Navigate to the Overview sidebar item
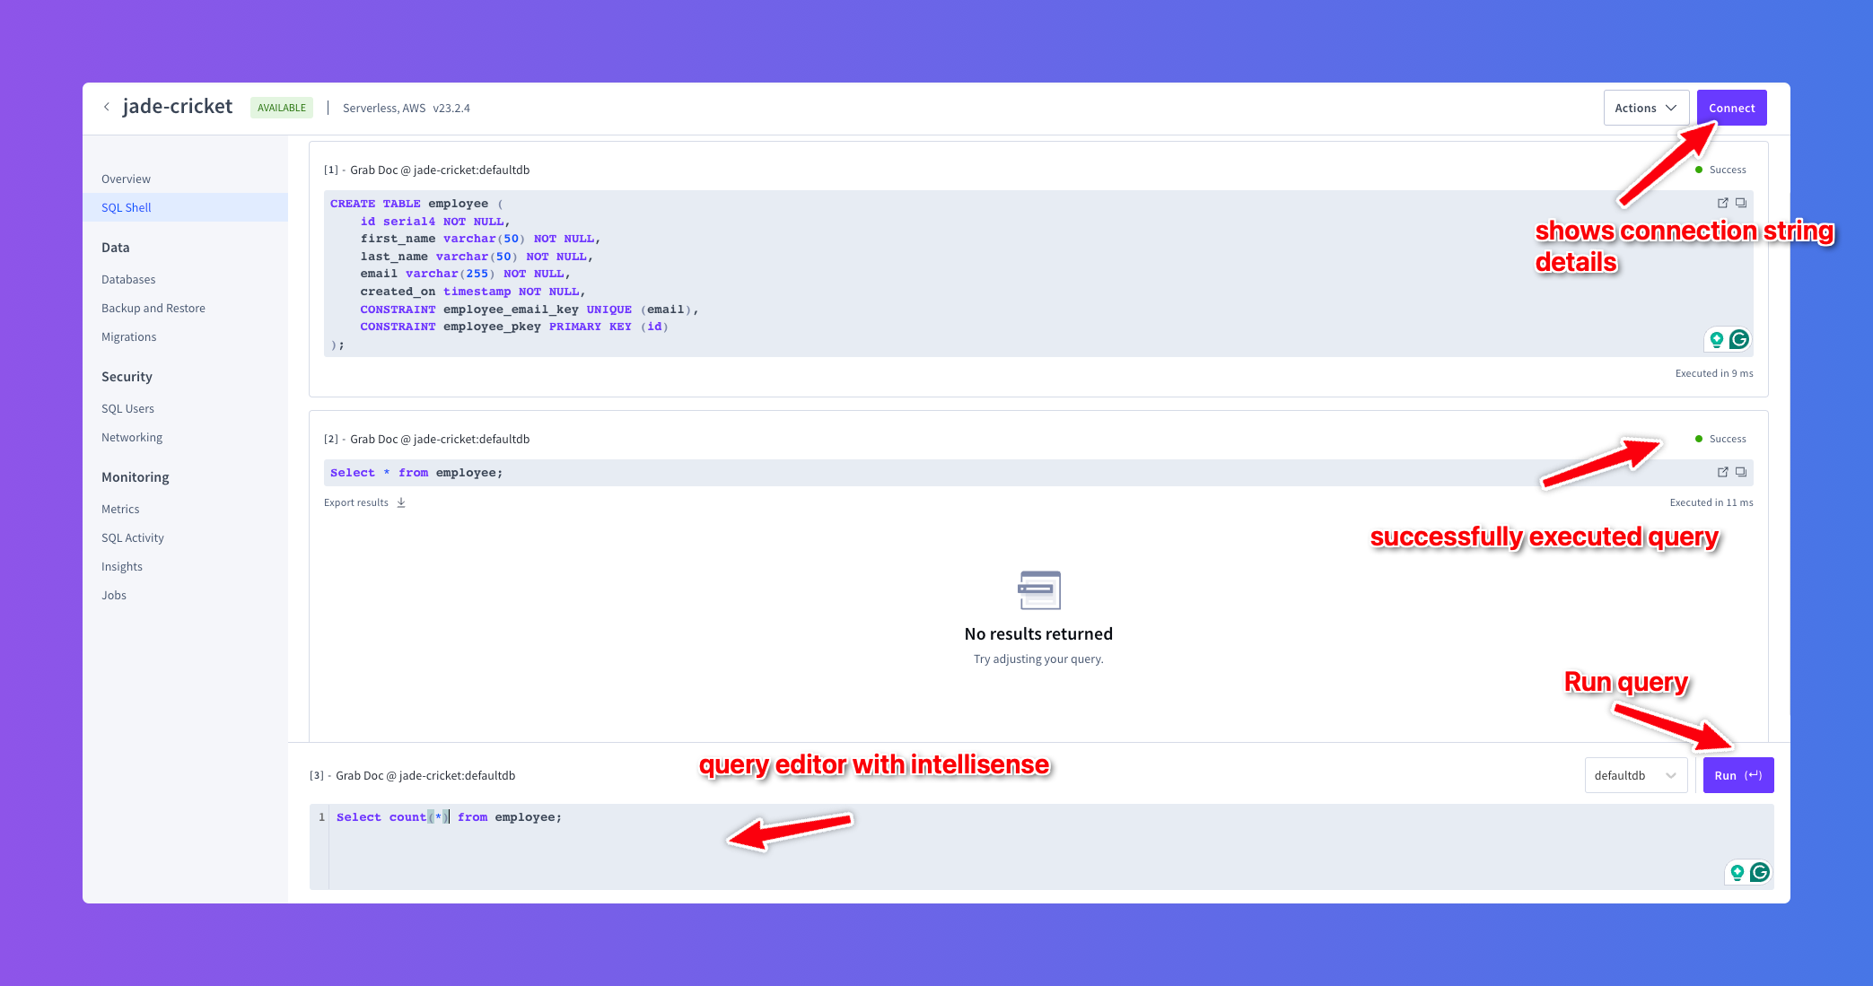This screenshot has width=1873, height=986. point(125,179)
